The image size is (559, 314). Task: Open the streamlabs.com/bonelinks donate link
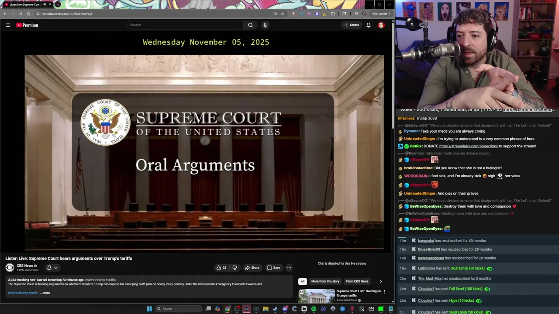pos(468,146)
